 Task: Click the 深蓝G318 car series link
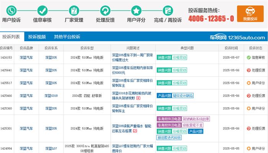tap(51, 96)
